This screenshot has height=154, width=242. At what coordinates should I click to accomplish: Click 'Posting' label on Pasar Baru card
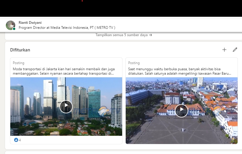coord(134,63)
